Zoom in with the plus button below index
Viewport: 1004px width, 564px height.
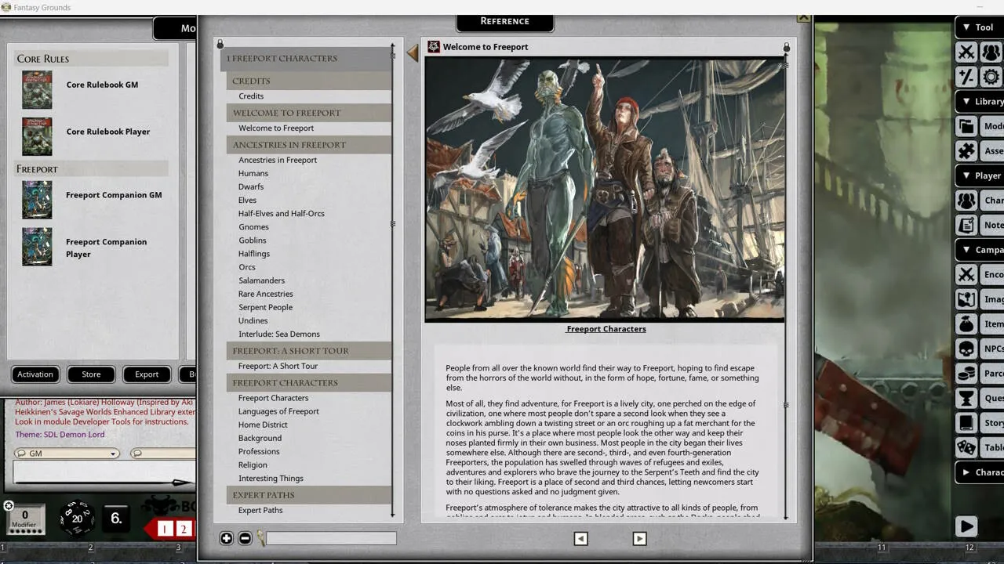coord(226,538)
